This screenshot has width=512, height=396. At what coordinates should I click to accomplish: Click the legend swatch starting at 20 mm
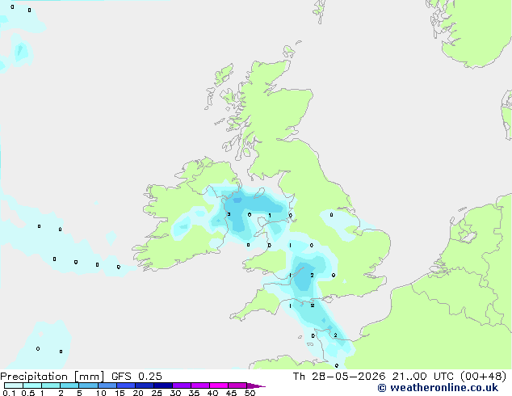coord(144,385)
